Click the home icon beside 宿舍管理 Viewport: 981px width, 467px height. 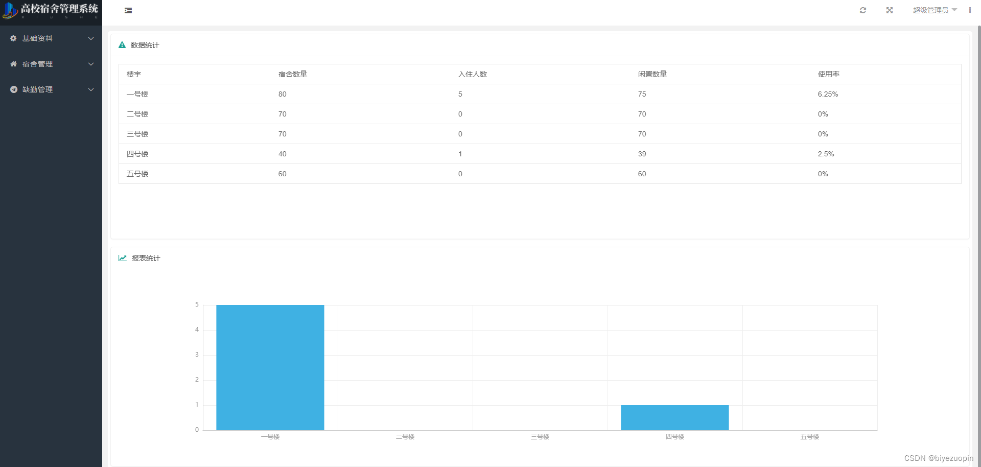click(x=14, y=64)
